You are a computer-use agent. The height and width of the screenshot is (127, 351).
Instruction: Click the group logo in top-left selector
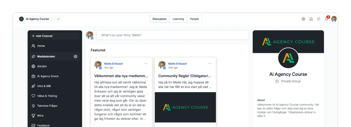pos(21,19)
